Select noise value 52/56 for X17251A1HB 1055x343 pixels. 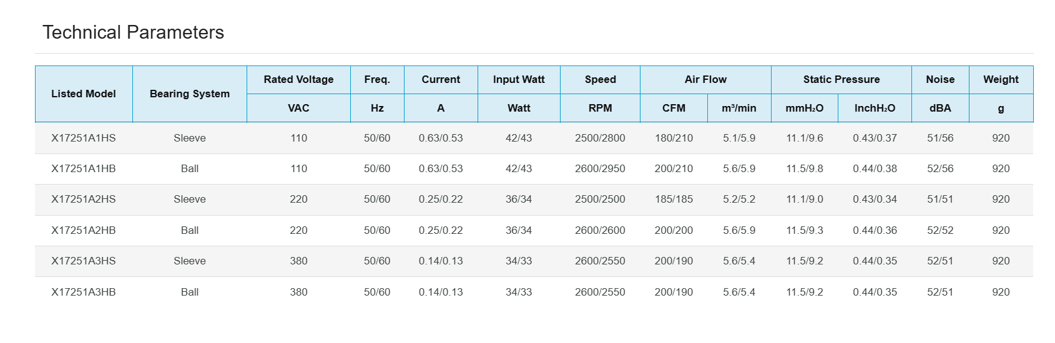[940, 168]
